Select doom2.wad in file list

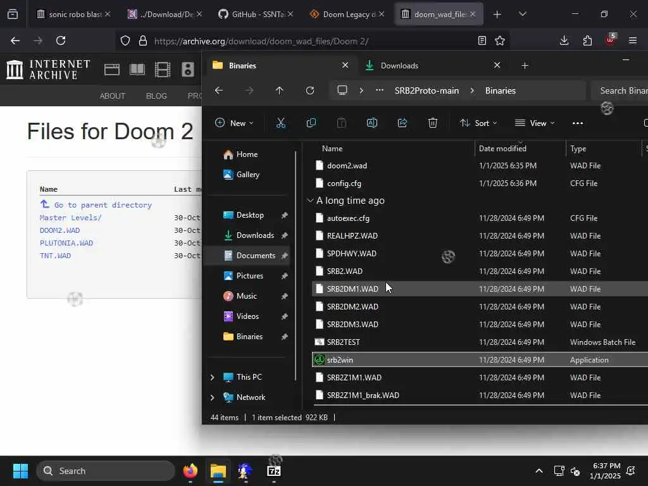480,166
